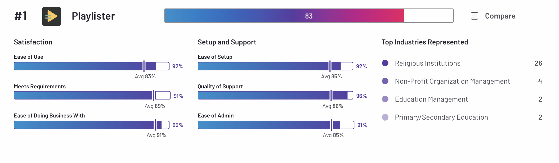The image size is (559, 163).
Task: Click the Primary/Secondary Education legend dot
Action: point(385,117)
